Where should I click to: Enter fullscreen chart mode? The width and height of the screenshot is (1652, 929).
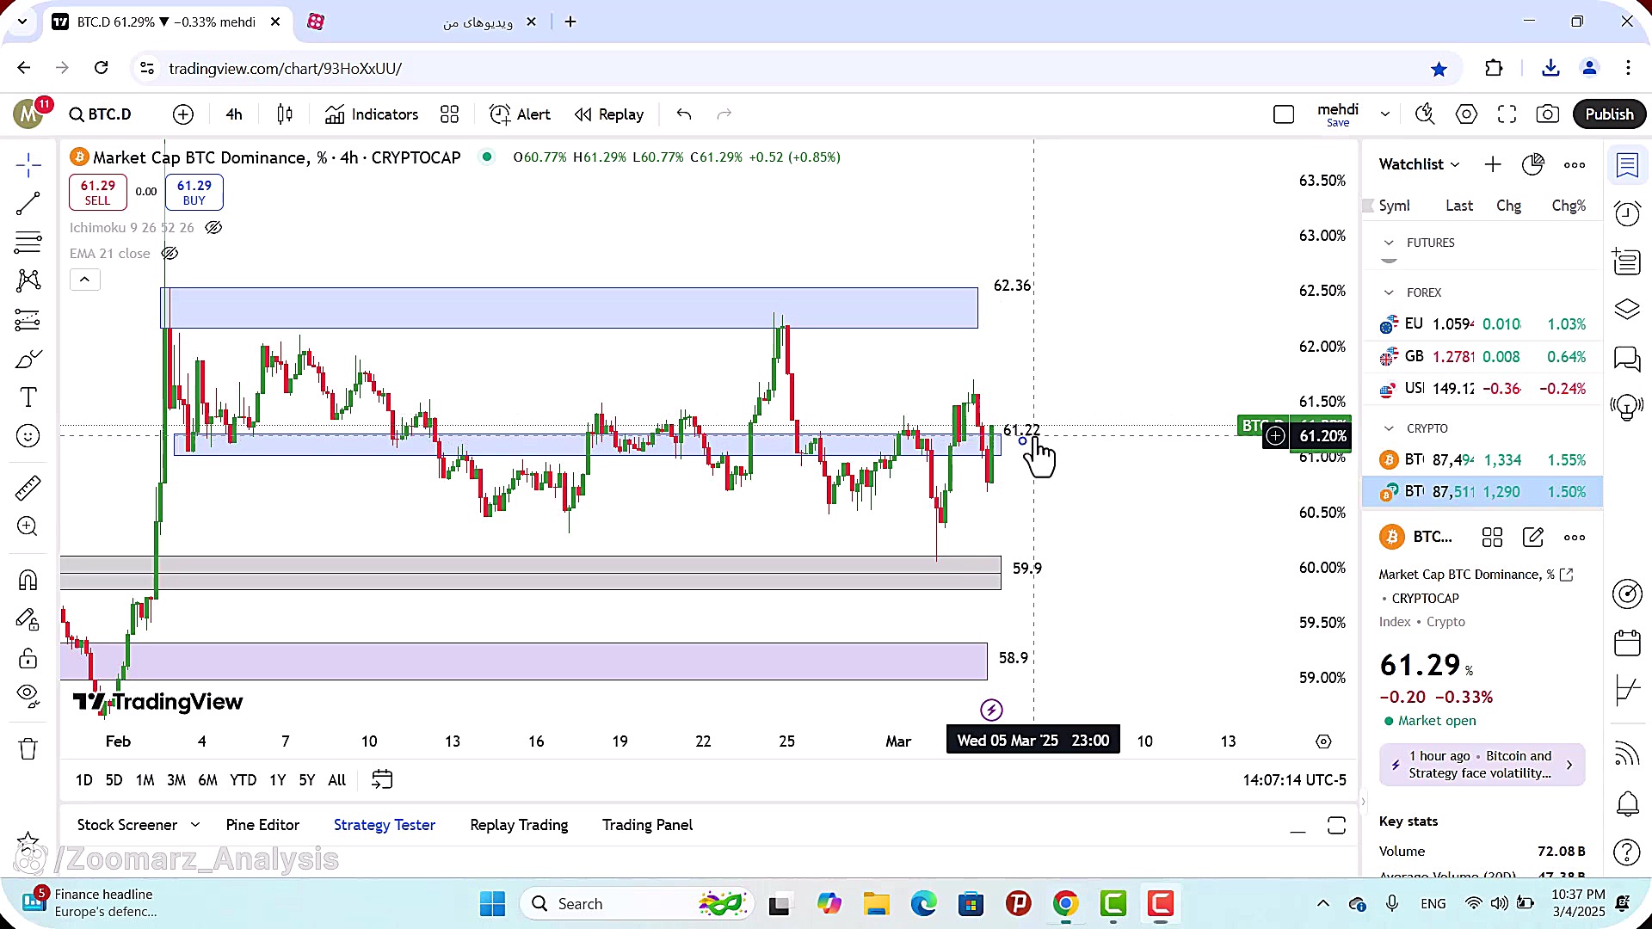pos(1507,114)
